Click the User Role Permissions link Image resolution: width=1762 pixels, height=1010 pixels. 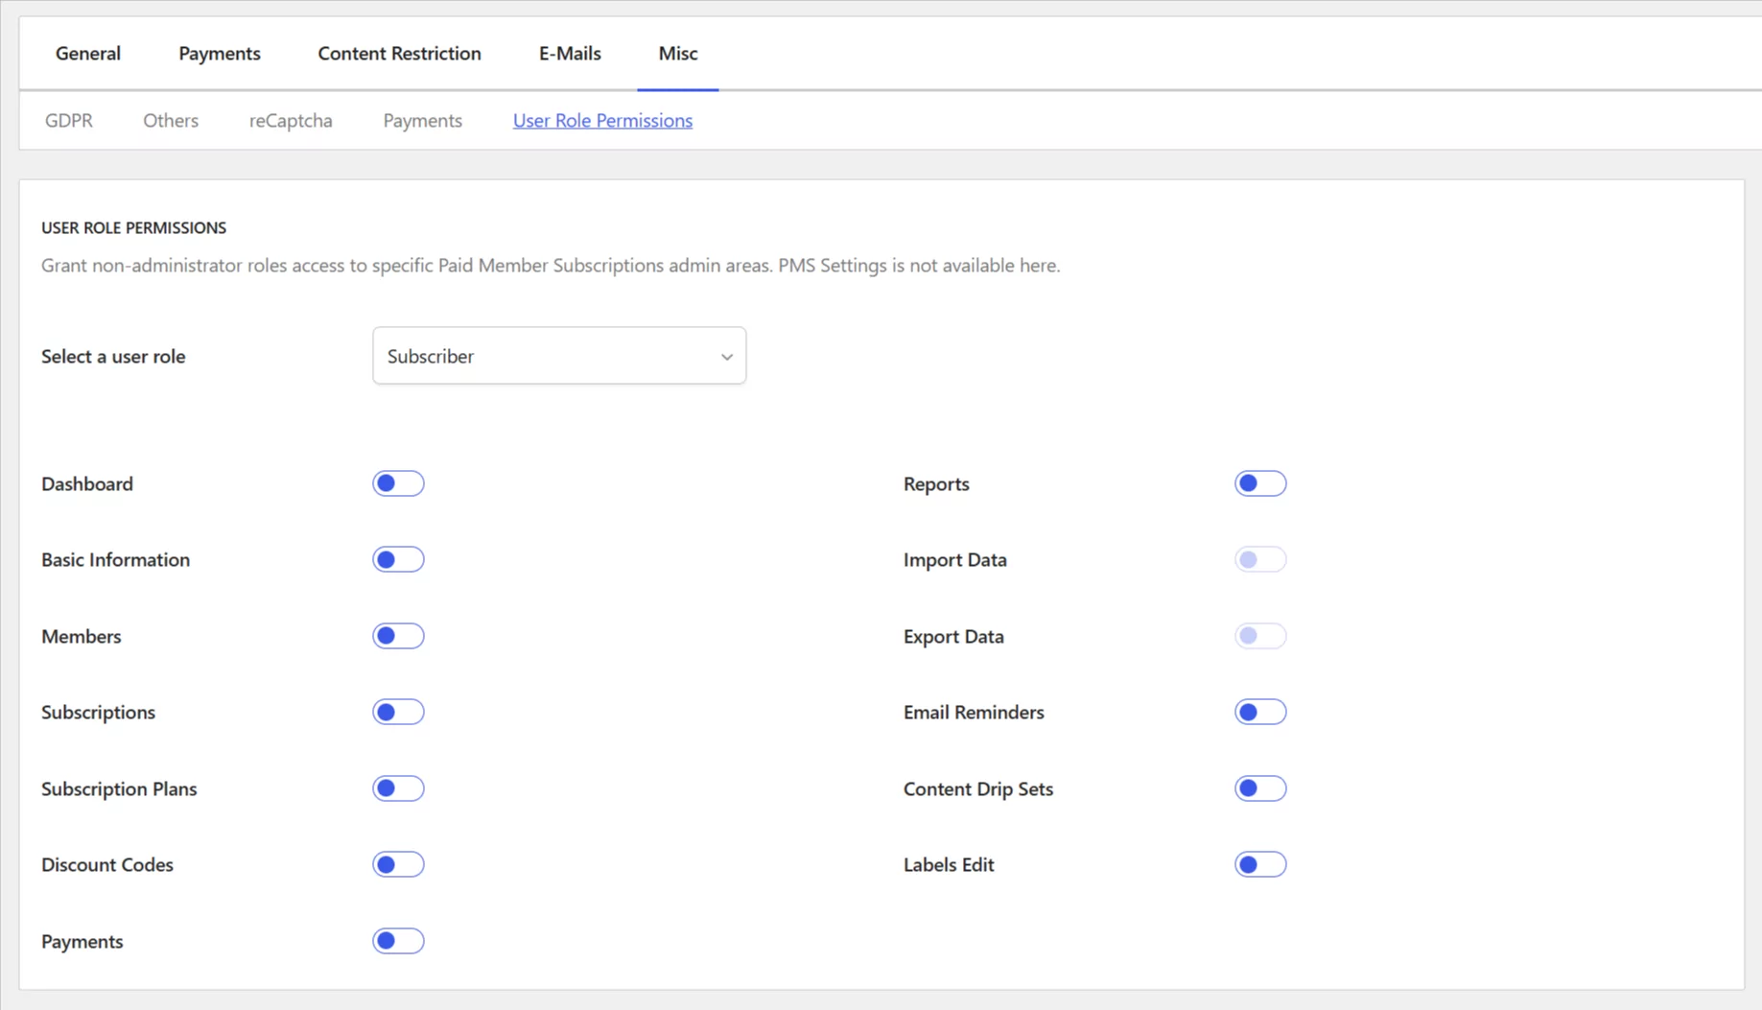tap(602, 120)
